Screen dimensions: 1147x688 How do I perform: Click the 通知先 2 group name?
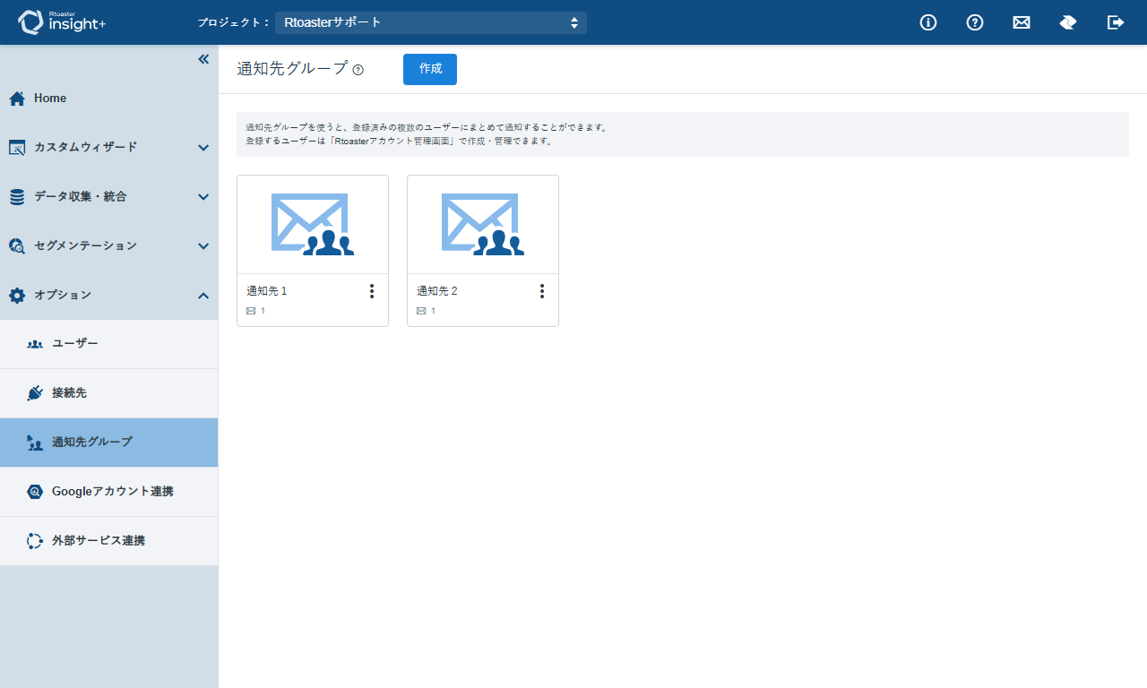coord(437,291)
